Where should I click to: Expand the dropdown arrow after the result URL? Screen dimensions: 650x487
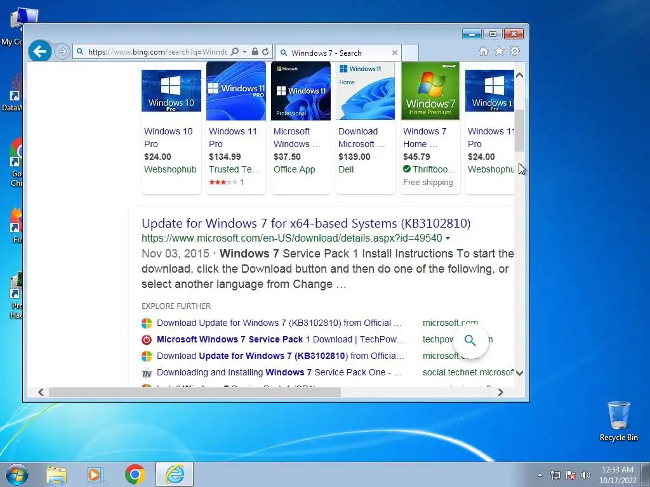click(x=448, y=238)
